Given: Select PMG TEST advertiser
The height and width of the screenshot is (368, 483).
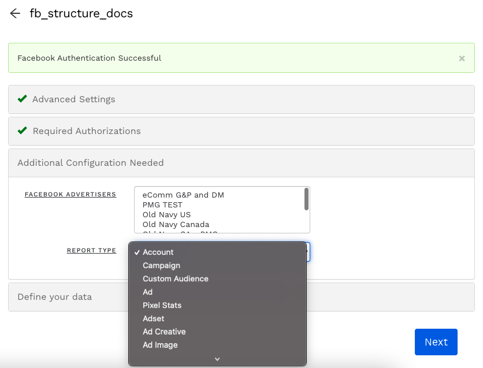Looking at the screenshot, I should point(162,205).
